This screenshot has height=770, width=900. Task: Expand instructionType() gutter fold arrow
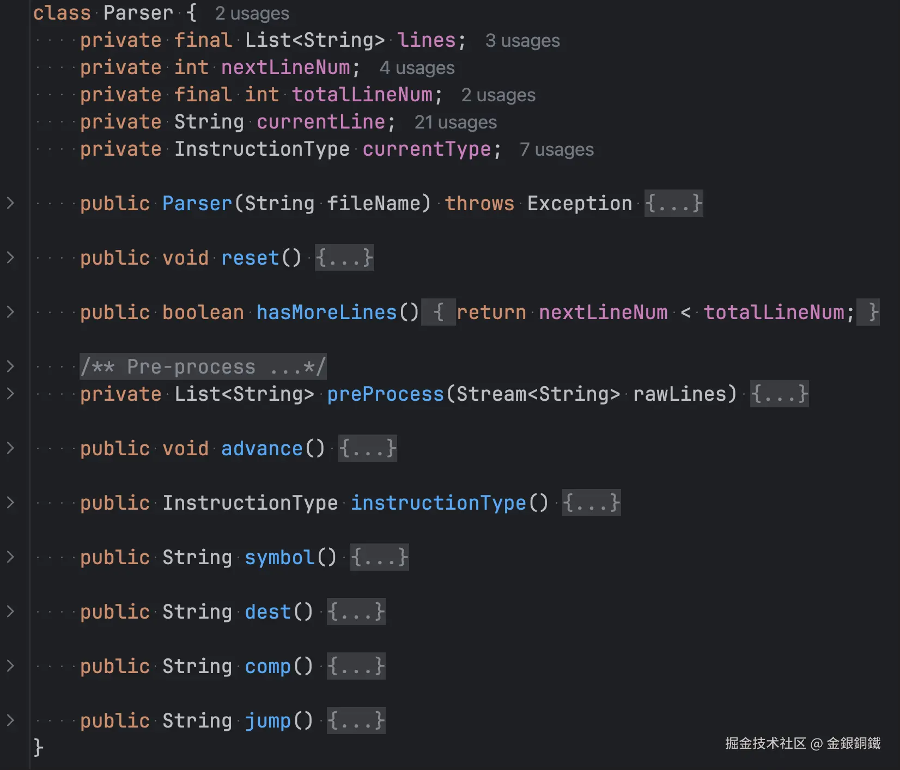[x=10, y=503]
